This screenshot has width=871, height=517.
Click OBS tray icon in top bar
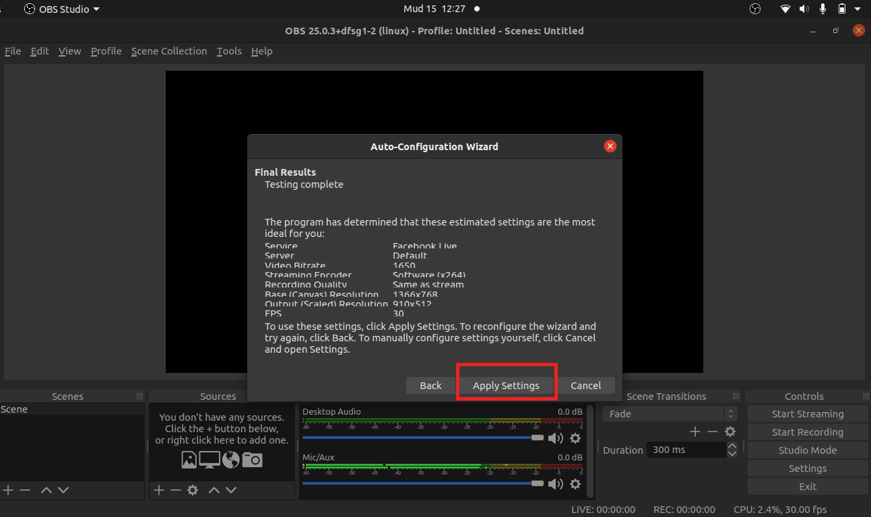(x=755, y=9)
